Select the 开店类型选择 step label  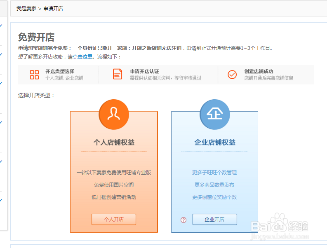(60, 71)
